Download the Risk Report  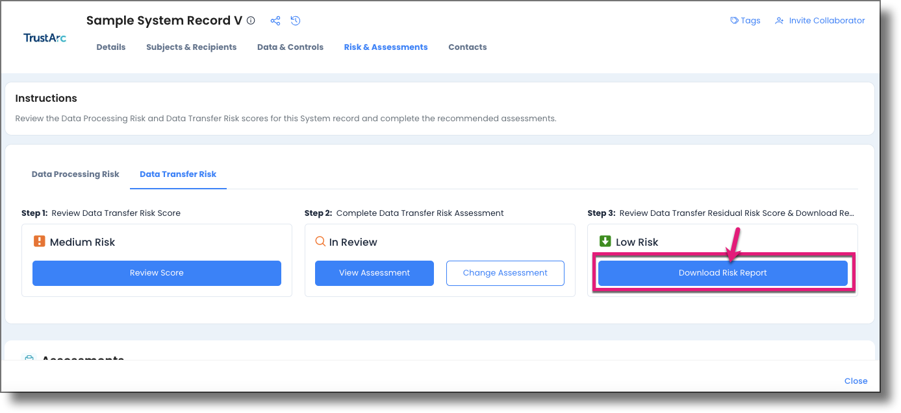point(723,273)
